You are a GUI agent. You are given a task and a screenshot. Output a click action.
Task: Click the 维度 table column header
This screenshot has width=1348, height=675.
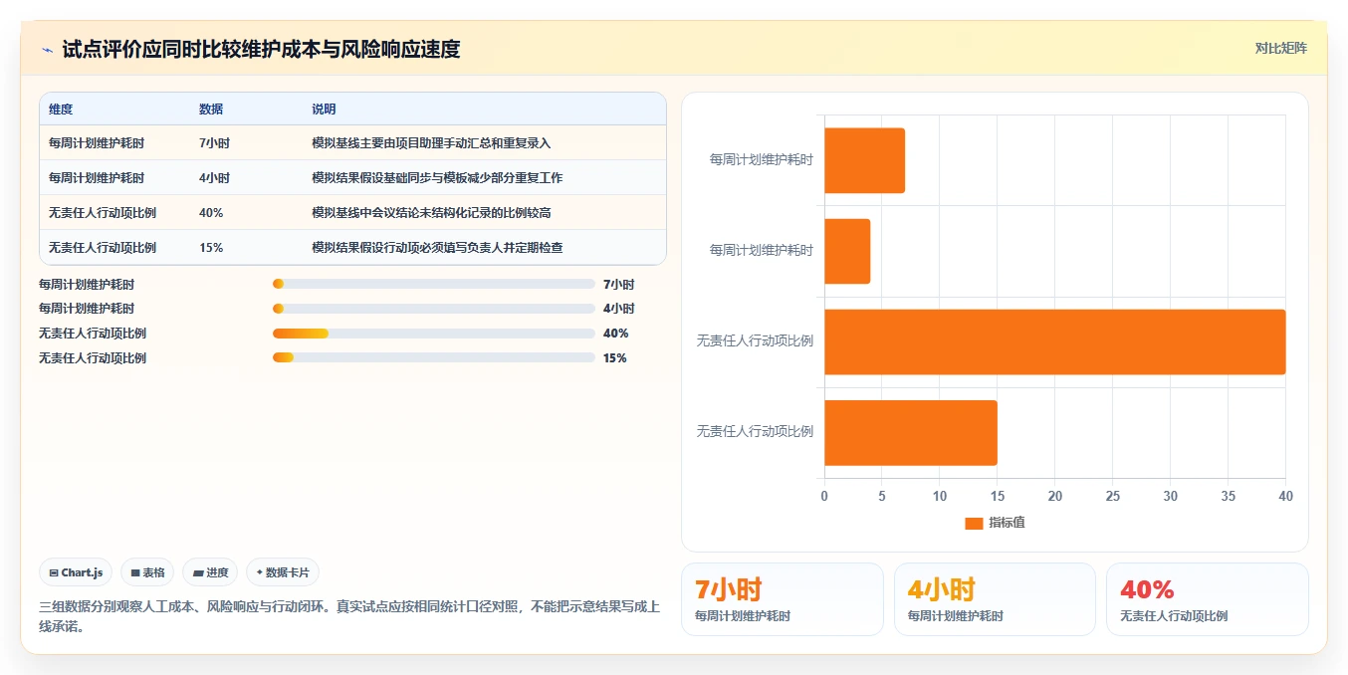pos(61,110)
